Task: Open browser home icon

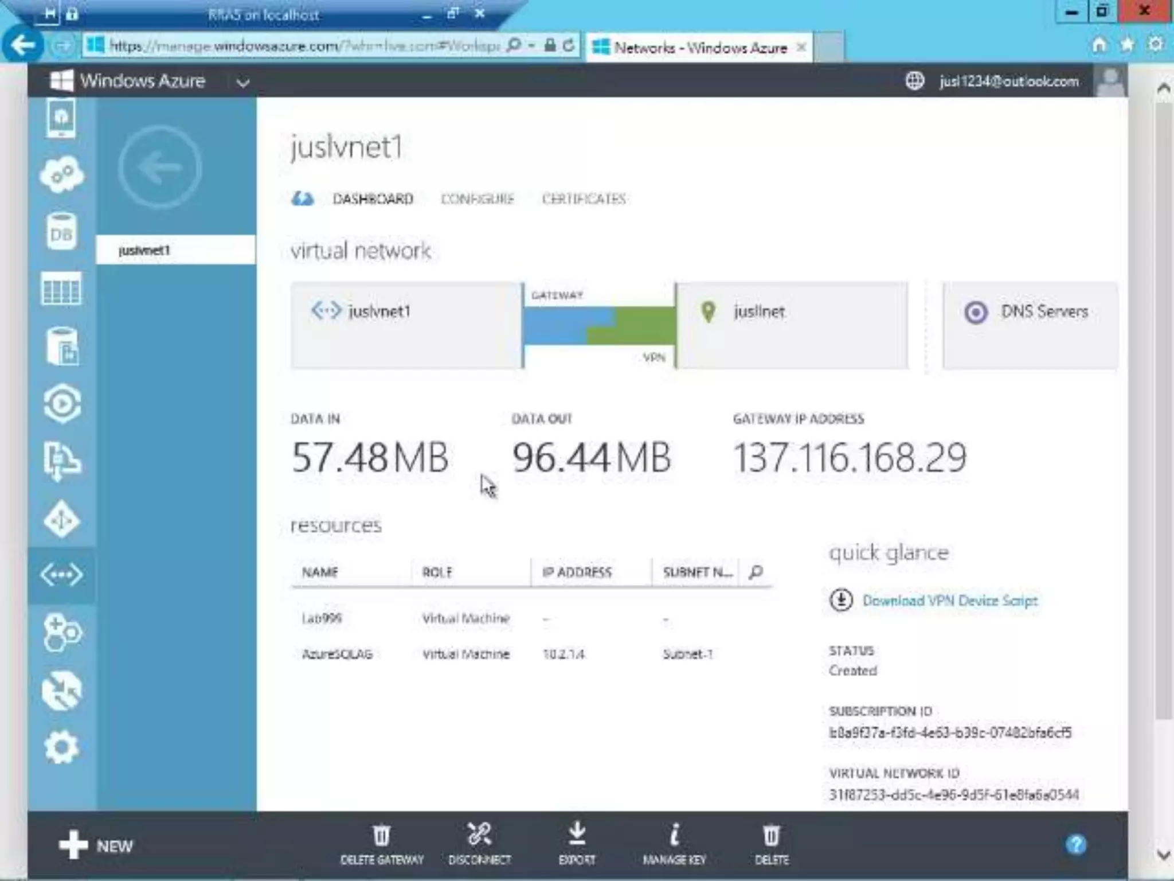Action: pyautogui.click(x=1099, y=45)
